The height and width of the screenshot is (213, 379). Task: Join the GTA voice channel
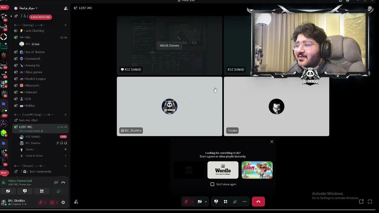[40, 99]
